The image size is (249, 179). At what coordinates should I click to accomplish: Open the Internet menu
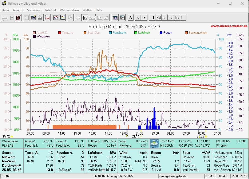51,10
